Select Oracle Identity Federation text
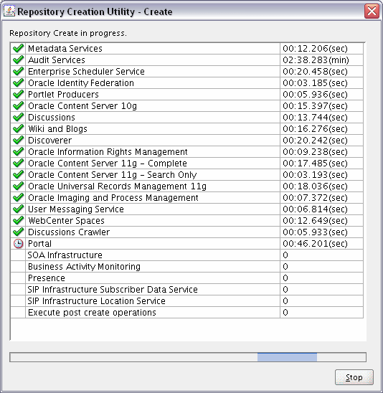383x393 pixels. tap(81, 83)
